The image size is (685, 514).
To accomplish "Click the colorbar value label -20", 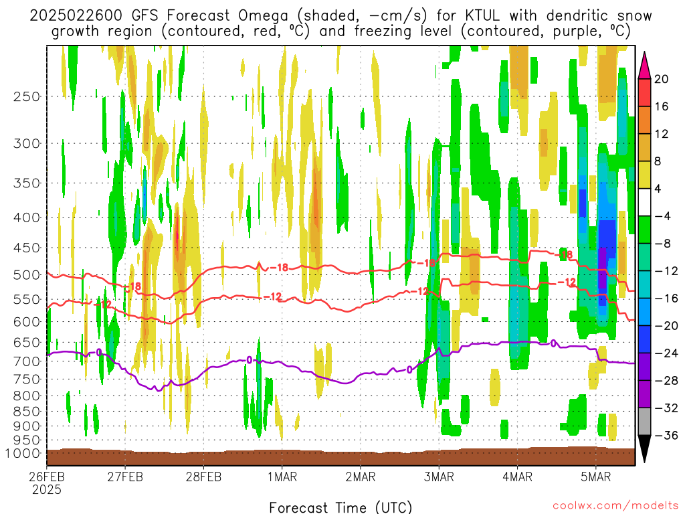I will (666, 326).
